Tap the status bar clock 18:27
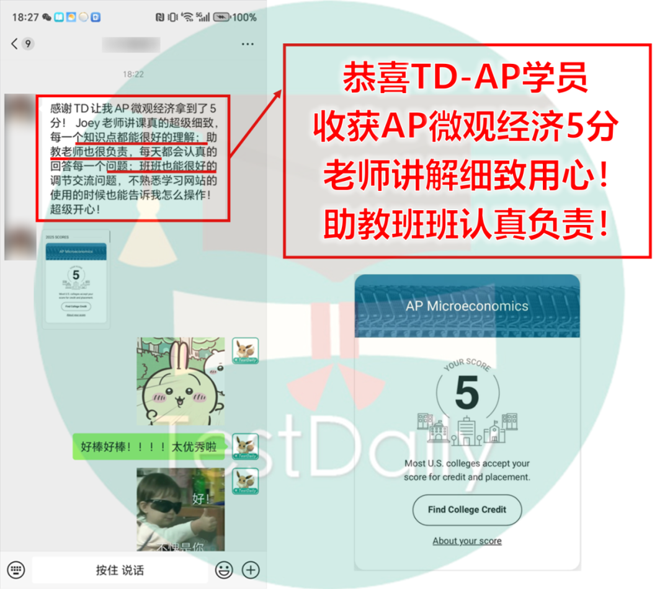This screenshot has height=589, width=670. [25, 17]
